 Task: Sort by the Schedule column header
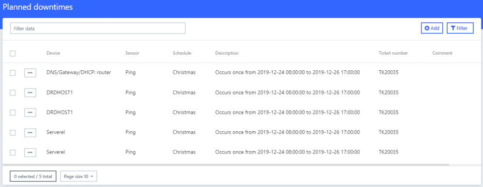click(x=182, y=53)
